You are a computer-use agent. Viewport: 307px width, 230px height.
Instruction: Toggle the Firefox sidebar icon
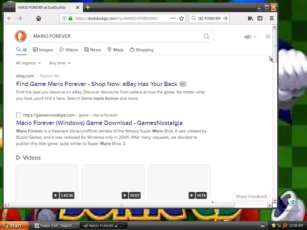click(260, 18)
